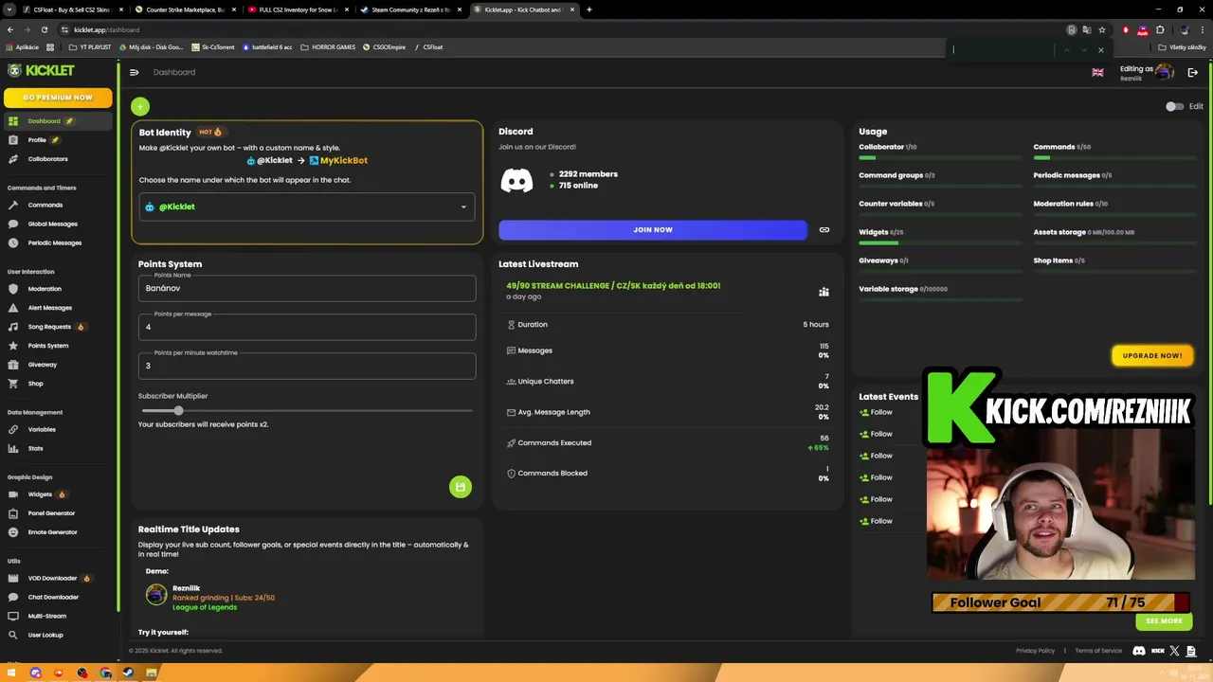This screenshot has height=682, width=1213.
Task: Collapse the sidebar with the hamburger icon
Action: click(134, 72)
